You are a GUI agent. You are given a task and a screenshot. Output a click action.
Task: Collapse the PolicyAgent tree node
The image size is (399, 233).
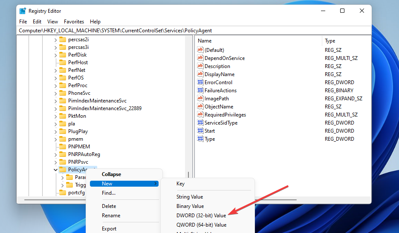(55, 170)
